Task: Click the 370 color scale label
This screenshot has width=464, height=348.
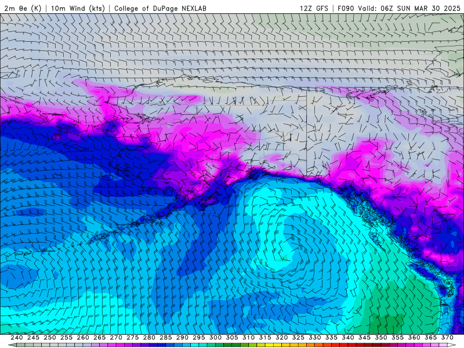Action: coord(447,338)
